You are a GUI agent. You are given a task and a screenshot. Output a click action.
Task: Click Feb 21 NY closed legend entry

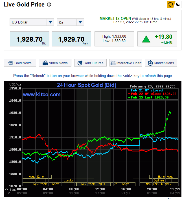[x=145, y=90]
